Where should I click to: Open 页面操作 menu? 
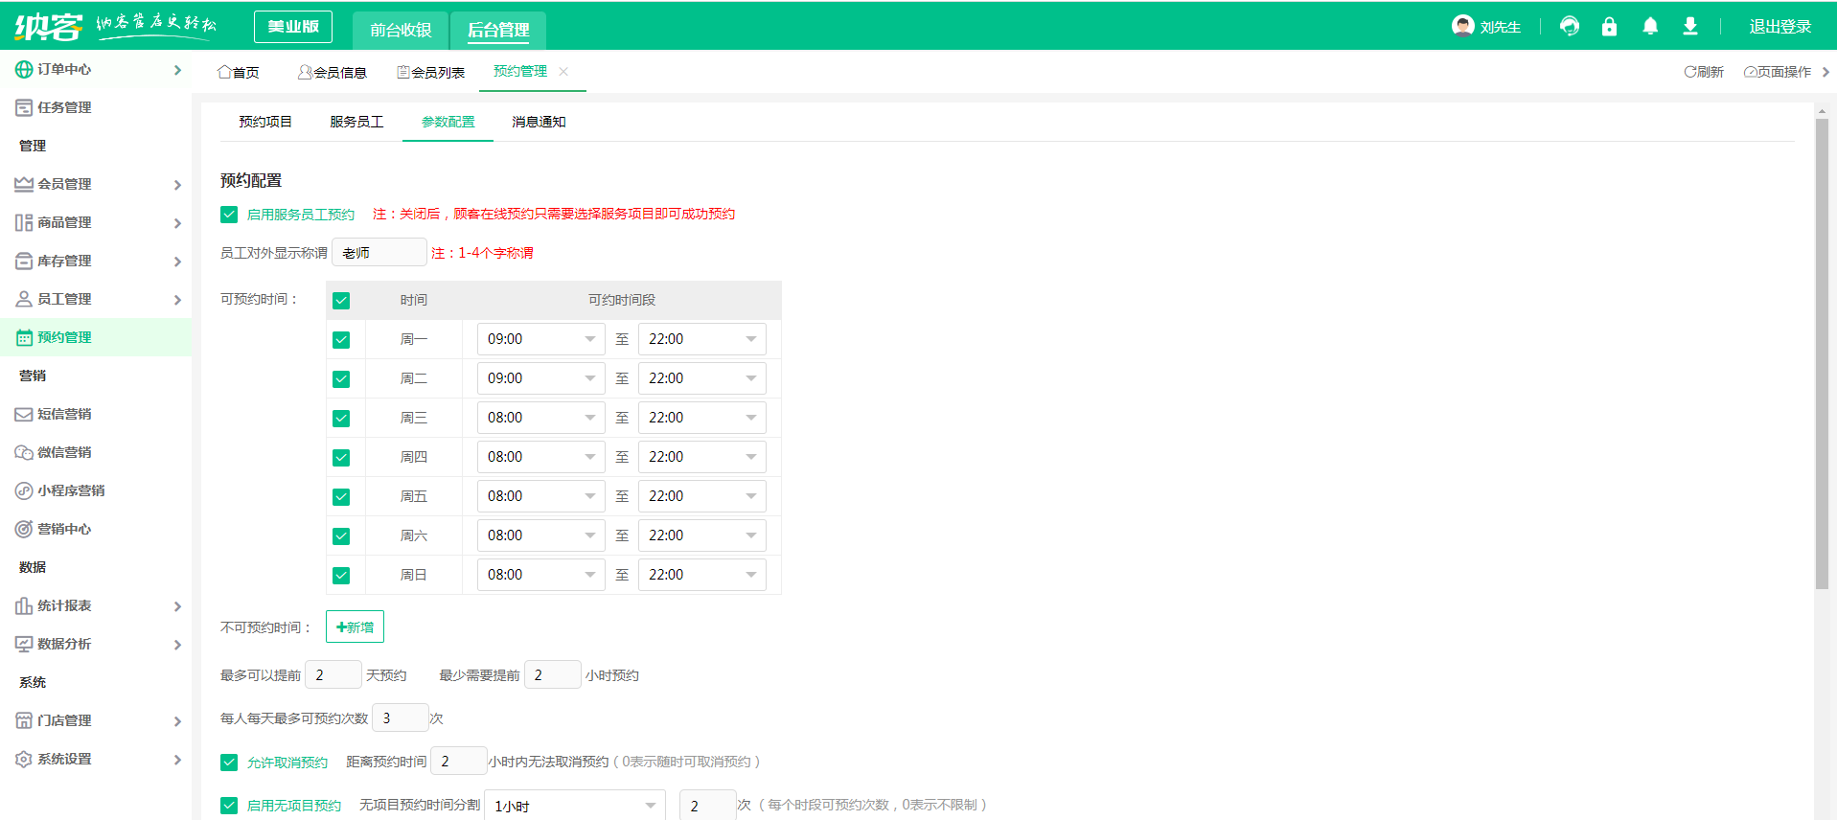tap(1778, 72)
